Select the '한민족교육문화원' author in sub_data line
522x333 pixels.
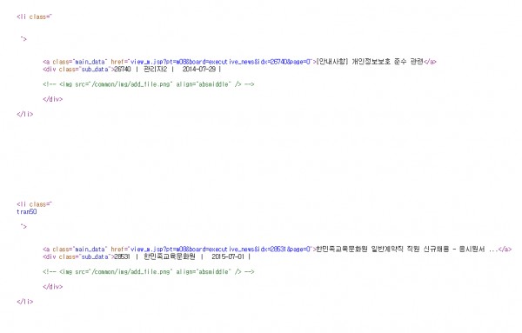click(x=170, y=256)
